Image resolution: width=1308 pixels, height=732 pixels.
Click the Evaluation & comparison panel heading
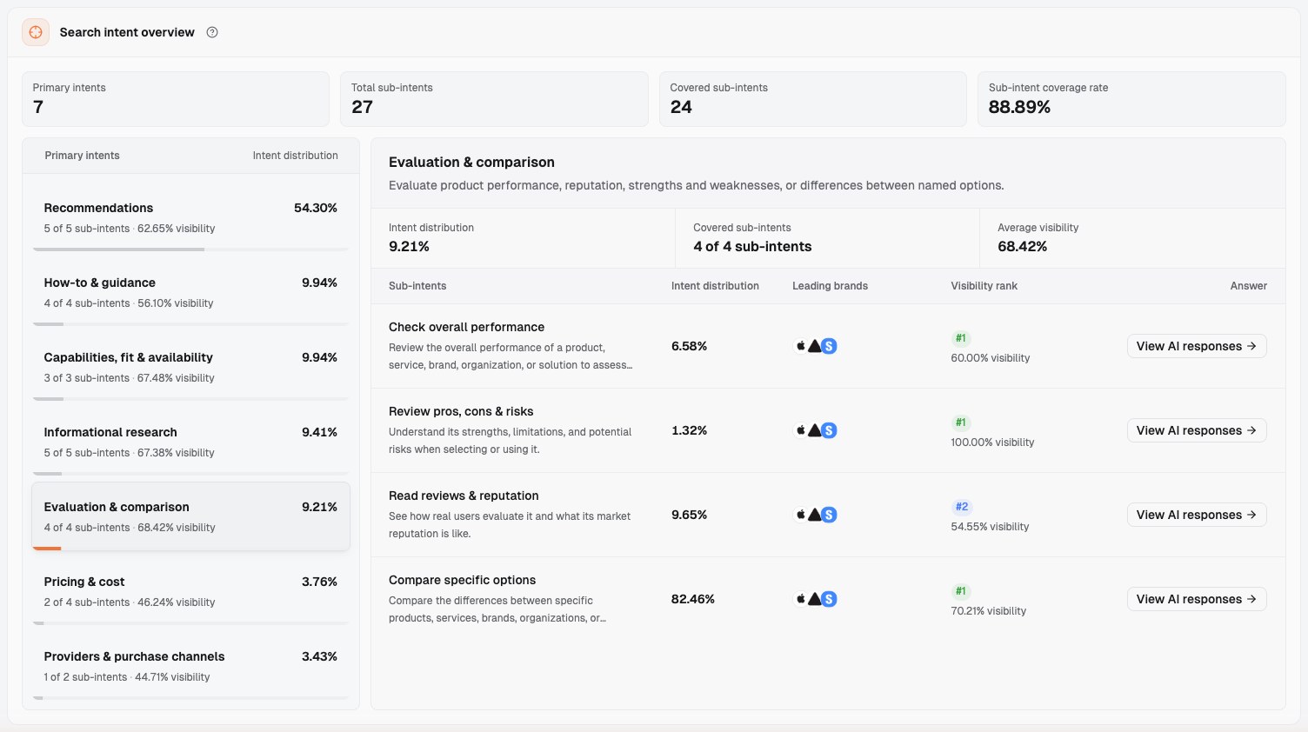[x=471, y=162]
